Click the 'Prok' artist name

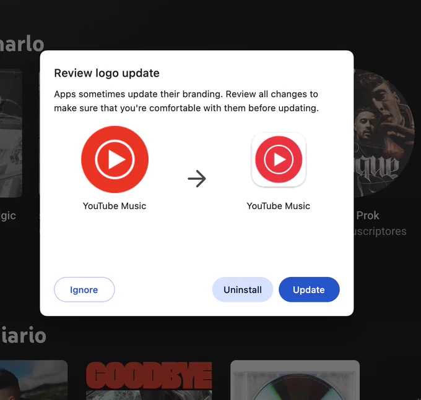tap(368, 216)
